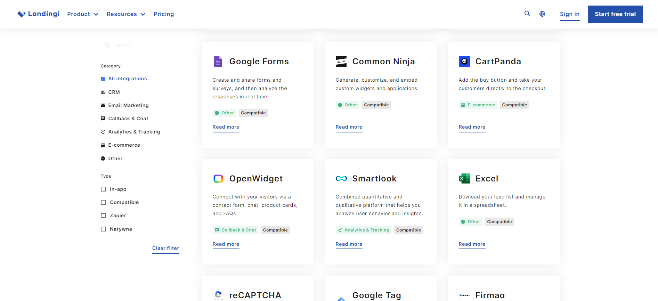Expand the Resources dropdown menu
Viewport: 658px width, 301px height.
(x=126, y=14)
